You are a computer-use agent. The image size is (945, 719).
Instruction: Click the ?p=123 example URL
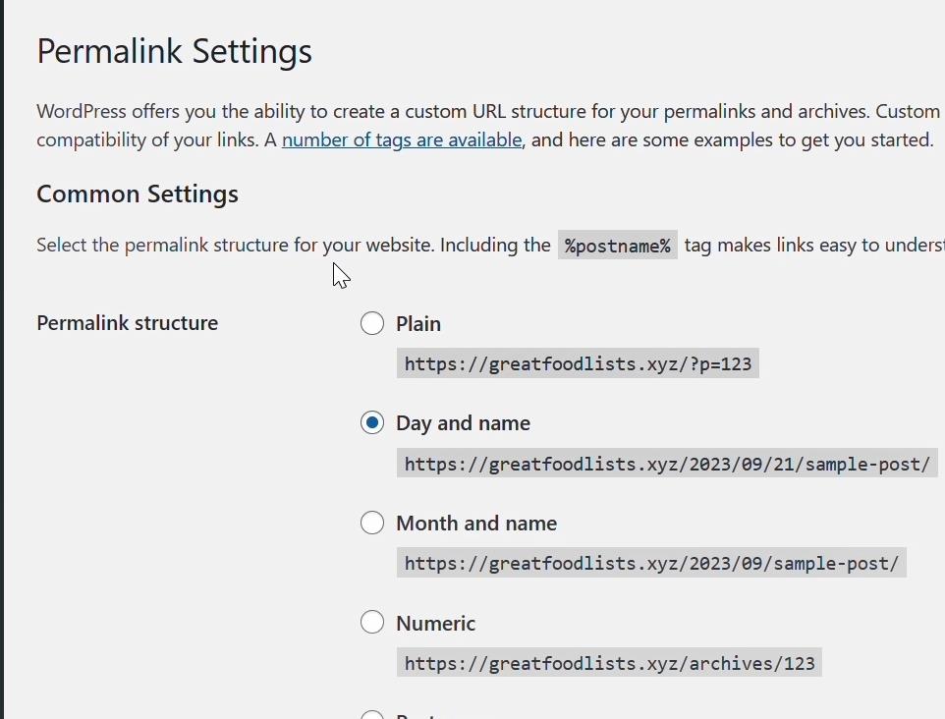(x=578, y=364)
